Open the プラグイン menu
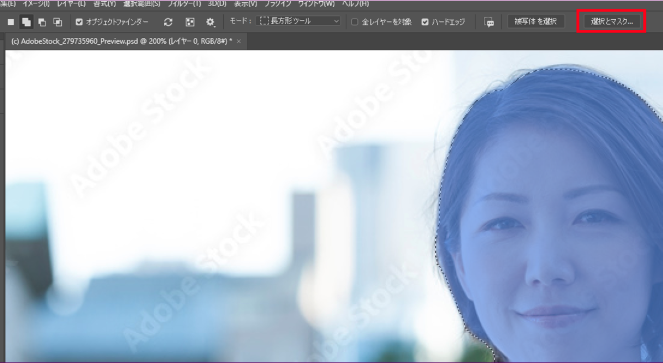Screen dimensions: 663x363 [278, 3]
